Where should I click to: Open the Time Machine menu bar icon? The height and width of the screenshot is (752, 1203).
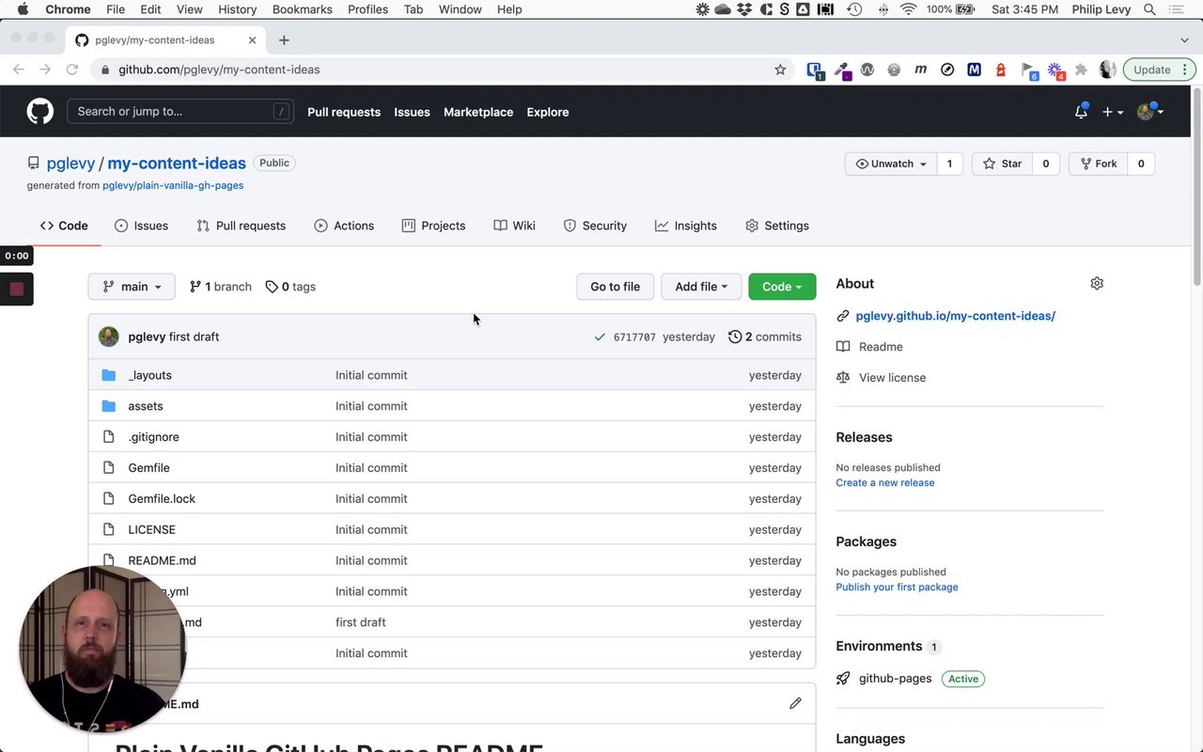coord(854,9)
